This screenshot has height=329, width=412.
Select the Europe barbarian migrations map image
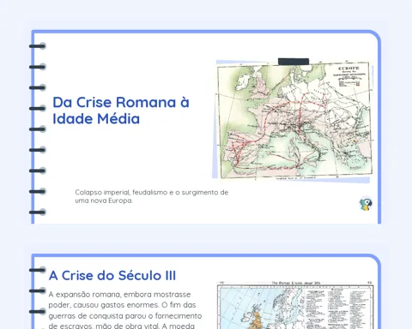[x=294, y=121]
